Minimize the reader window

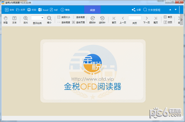168,2
